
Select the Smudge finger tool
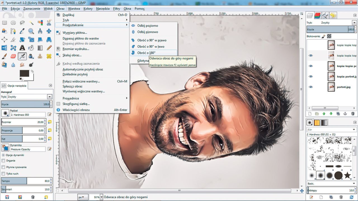point(22,64)
